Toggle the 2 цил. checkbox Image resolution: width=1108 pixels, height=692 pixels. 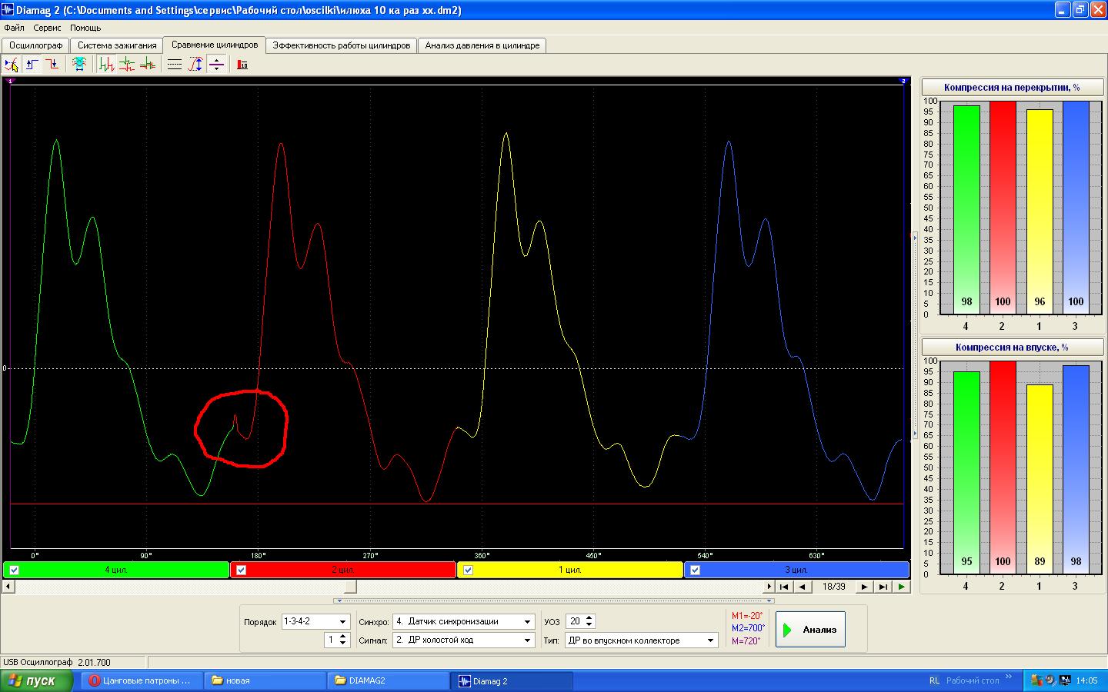pos(241,570)
